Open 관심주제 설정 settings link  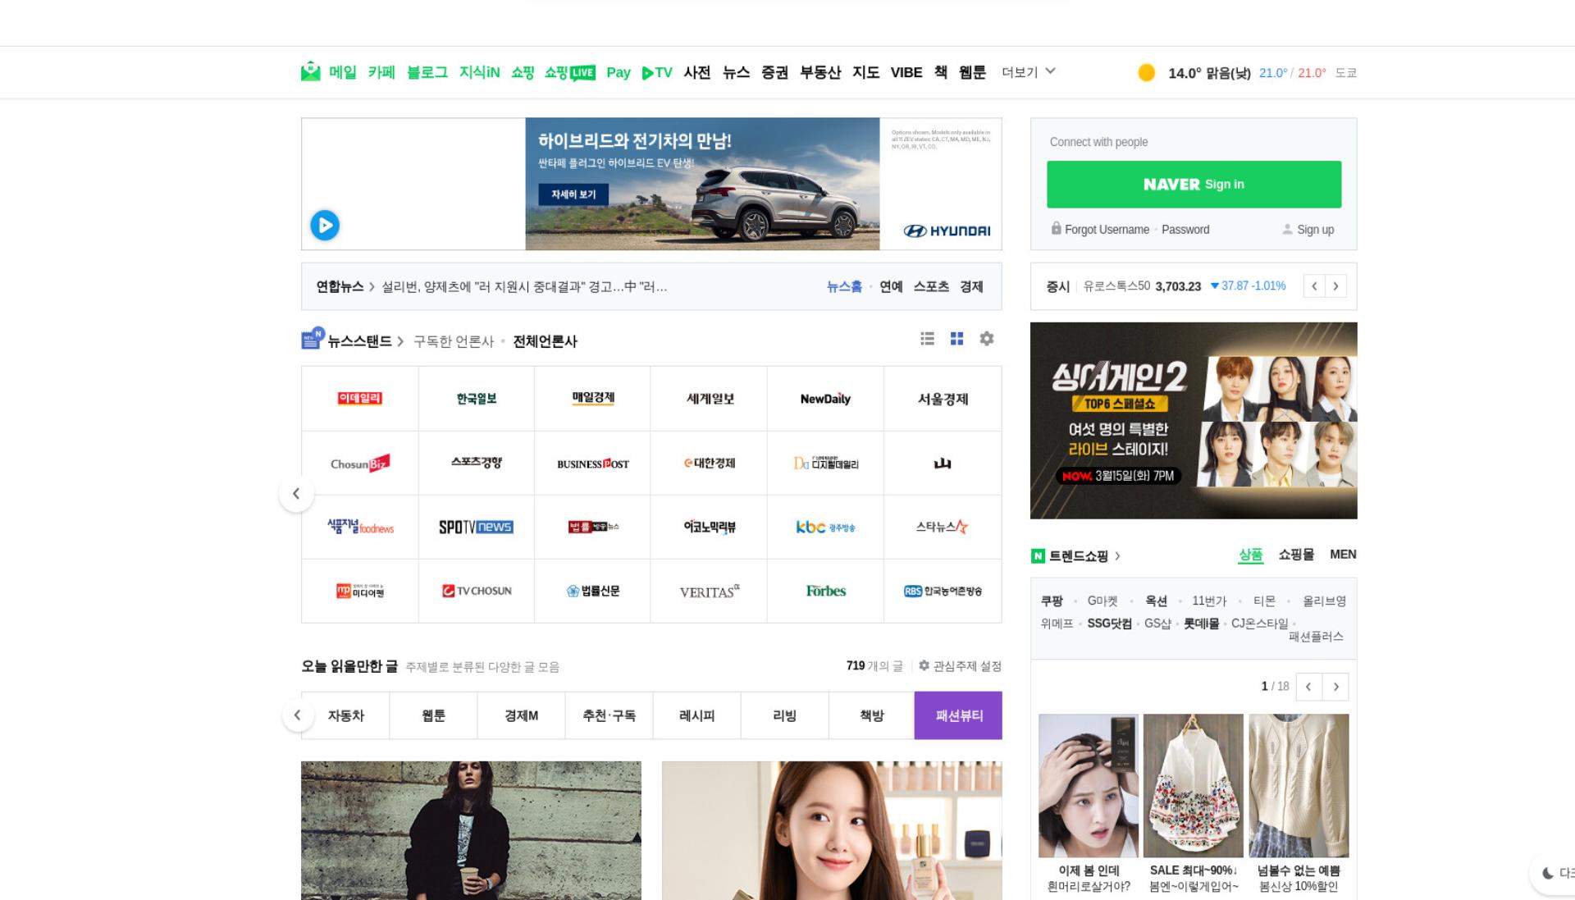tap(960, 666)
